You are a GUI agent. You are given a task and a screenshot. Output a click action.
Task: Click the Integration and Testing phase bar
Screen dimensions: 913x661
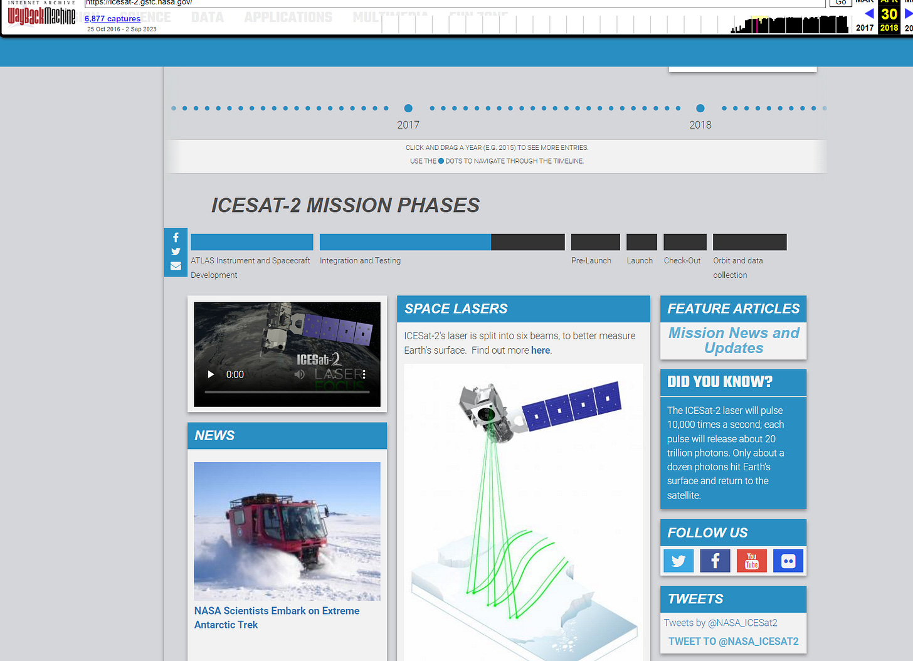click(442, 242)
